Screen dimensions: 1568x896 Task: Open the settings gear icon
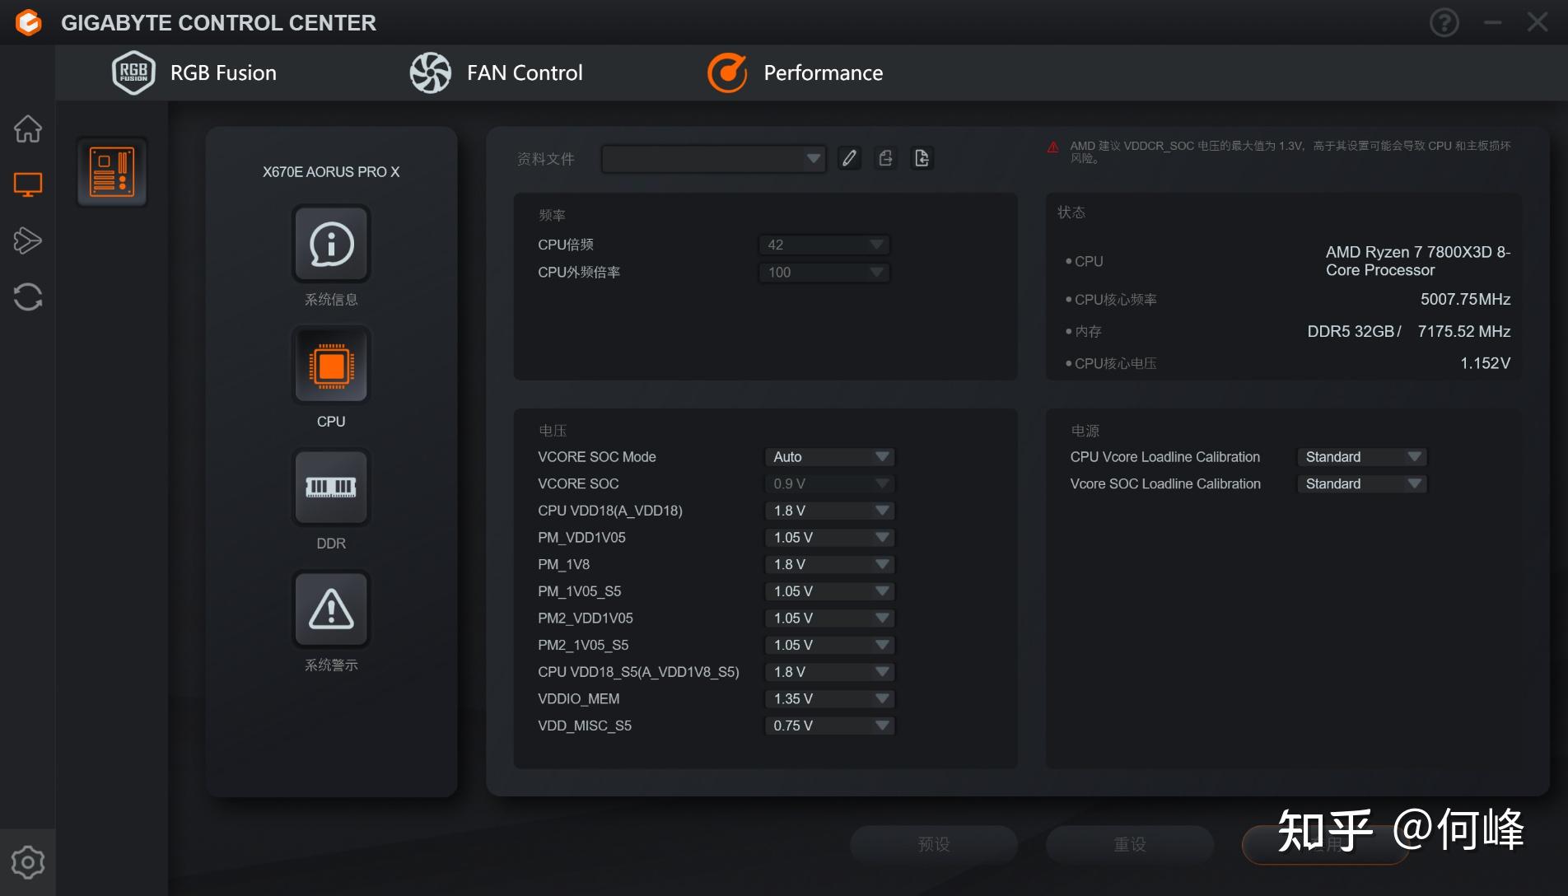(28, 862)
